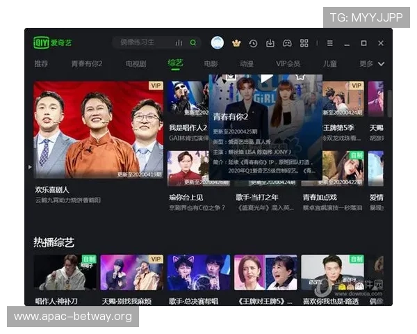
Task: Open 欢乐喜剧人 banner thumbnail
Action: pos(99,129)
